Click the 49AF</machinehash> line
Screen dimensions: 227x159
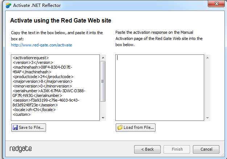[32, 72]
